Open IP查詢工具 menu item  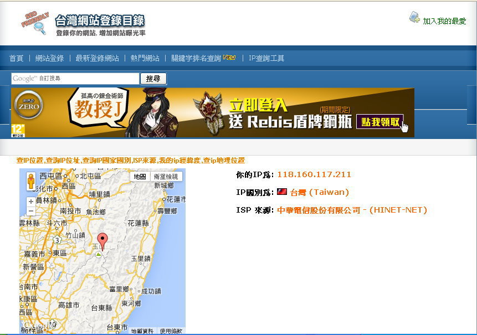266,58
